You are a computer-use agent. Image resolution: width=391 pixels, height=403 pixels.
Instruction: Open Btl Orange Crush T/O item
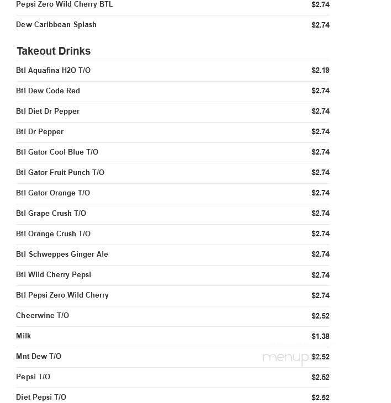[x=53, y=234]
